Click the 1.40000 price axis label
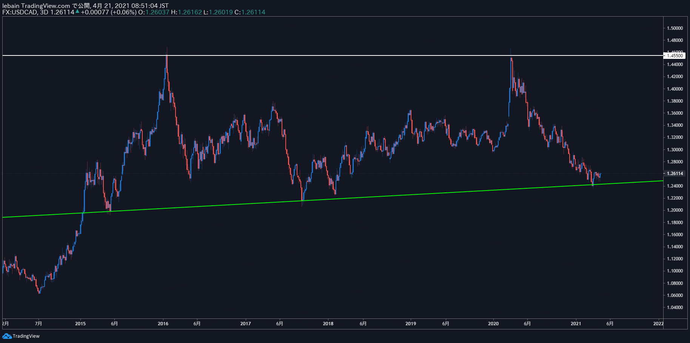Viewport: 690px width, 343px height. 675,89
